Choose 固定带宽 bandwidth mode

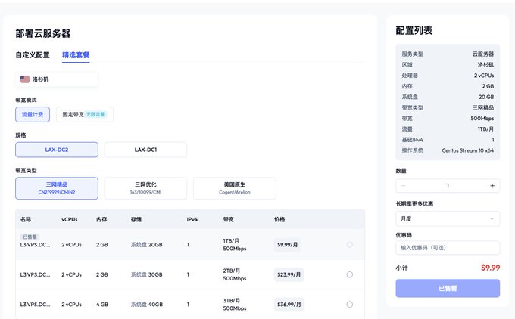click(x=84, y=114)
